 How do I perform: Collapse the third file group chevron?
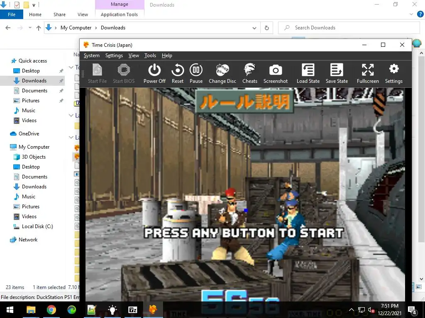coord(71,137)
